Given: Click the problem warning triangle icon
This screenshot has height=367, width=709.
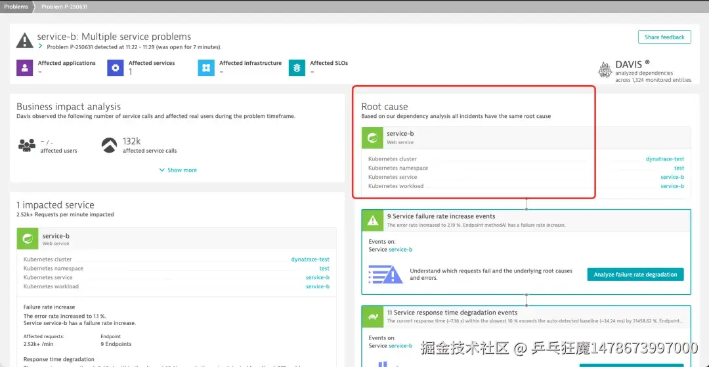Looking at the screenshot, I should [24, 40].
